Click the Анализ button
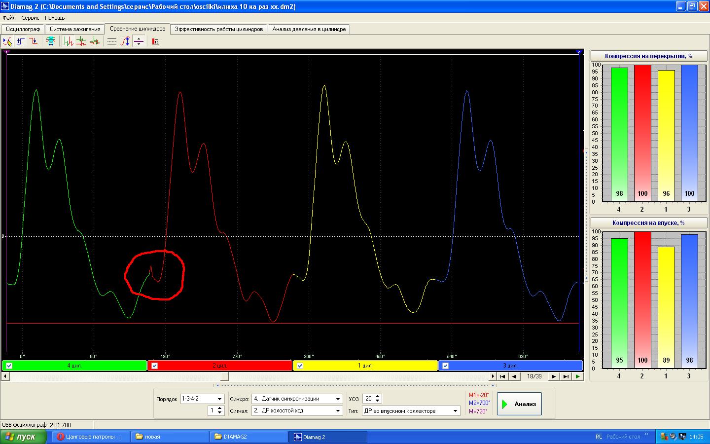 (519, 404)
